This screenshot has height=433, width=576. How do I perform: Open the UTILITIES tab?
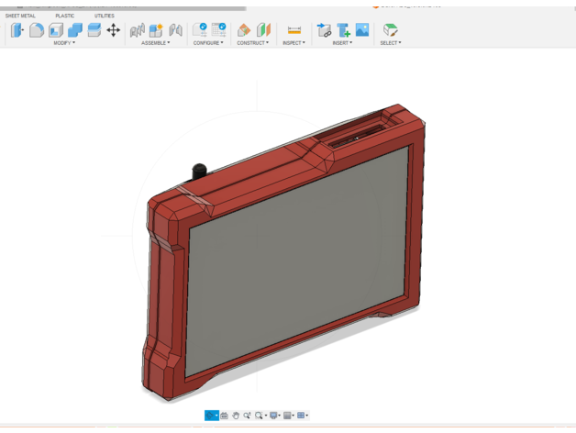(105, 16)
